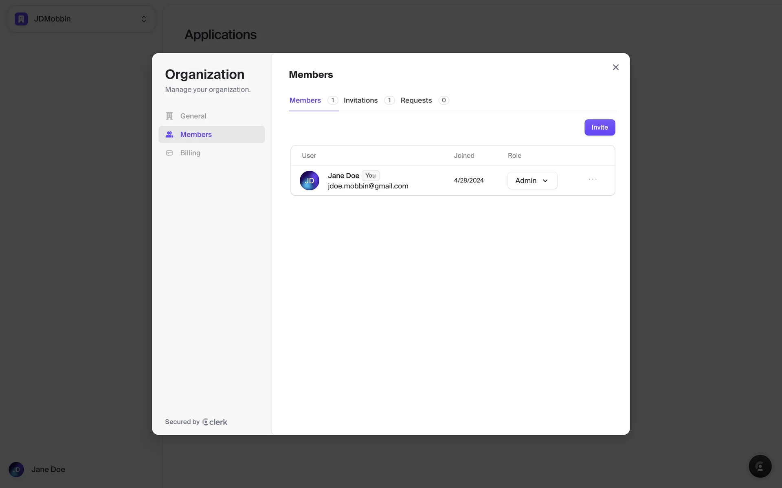This screenshot has height=488, width=782.
Task: Open the JDMobbin organization switcher chevron
Action: (144, 19)
